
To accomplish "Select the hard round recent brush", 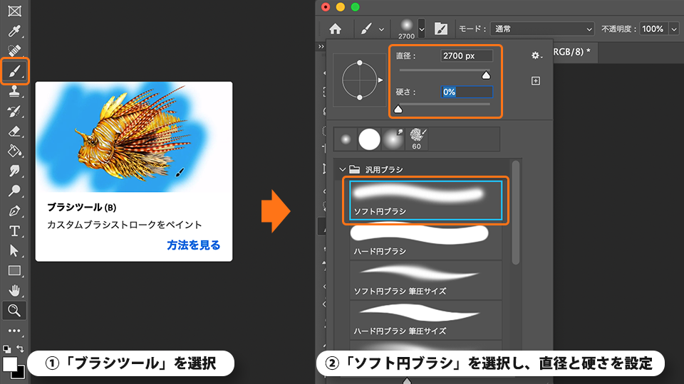I will (x=369, y=139).
